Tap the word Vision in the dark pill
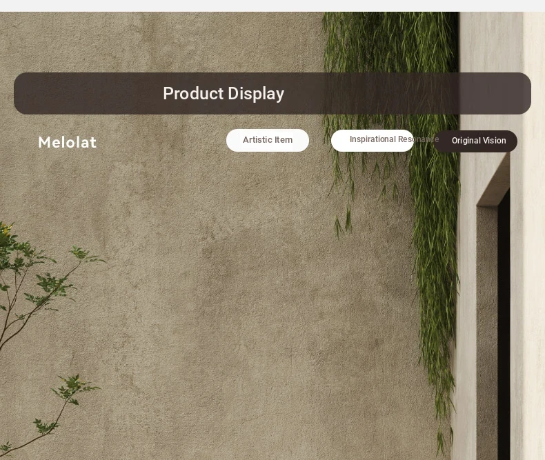Viewport: 545px width, 460px height. coord(494,141)
